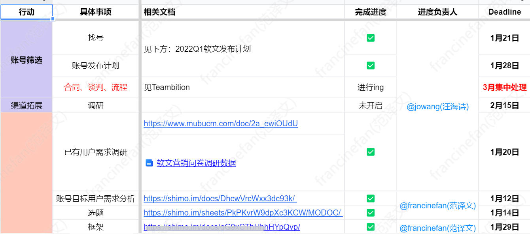Image resolution: width=530 pixels, height=234 pixels.
Task: Select the 2月15日 deadline cell
Action: 505,105
